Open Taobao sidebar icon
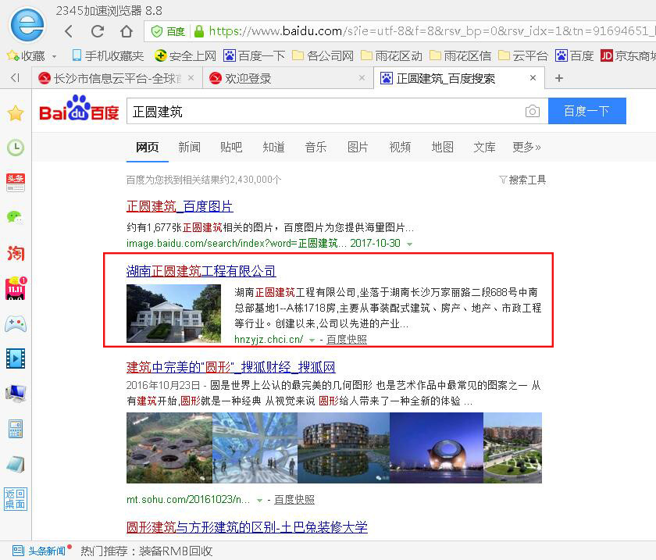The height and width of the screenshot is (560, 656). pos(16,253)
